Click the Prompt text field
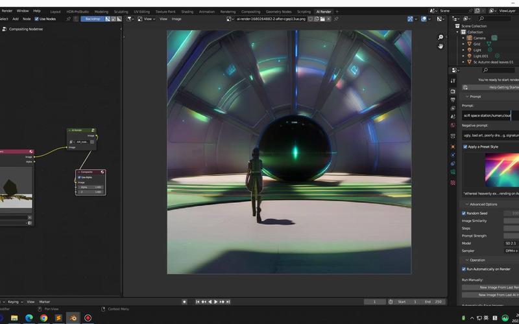 pos(490,116)
